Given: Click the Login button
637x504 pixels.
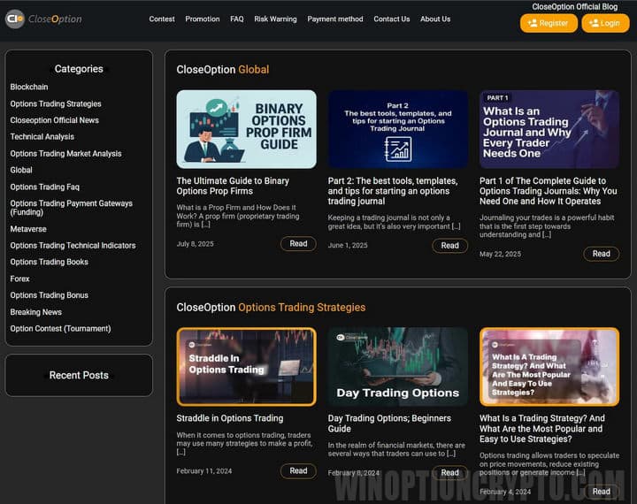Looking at the screenshot, I should click(605, 23).
